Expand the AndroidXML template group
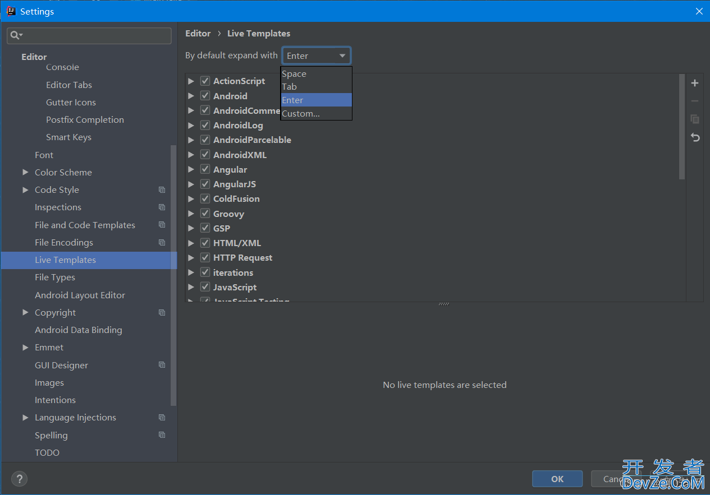 191,155
